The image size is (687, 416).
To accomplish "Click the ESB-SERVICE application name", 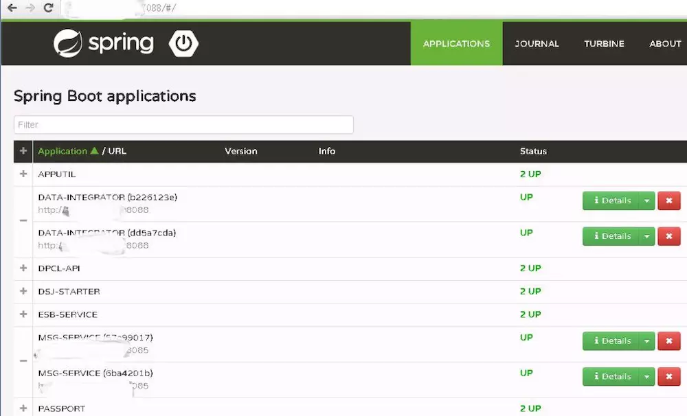I will tap(68, 315).
